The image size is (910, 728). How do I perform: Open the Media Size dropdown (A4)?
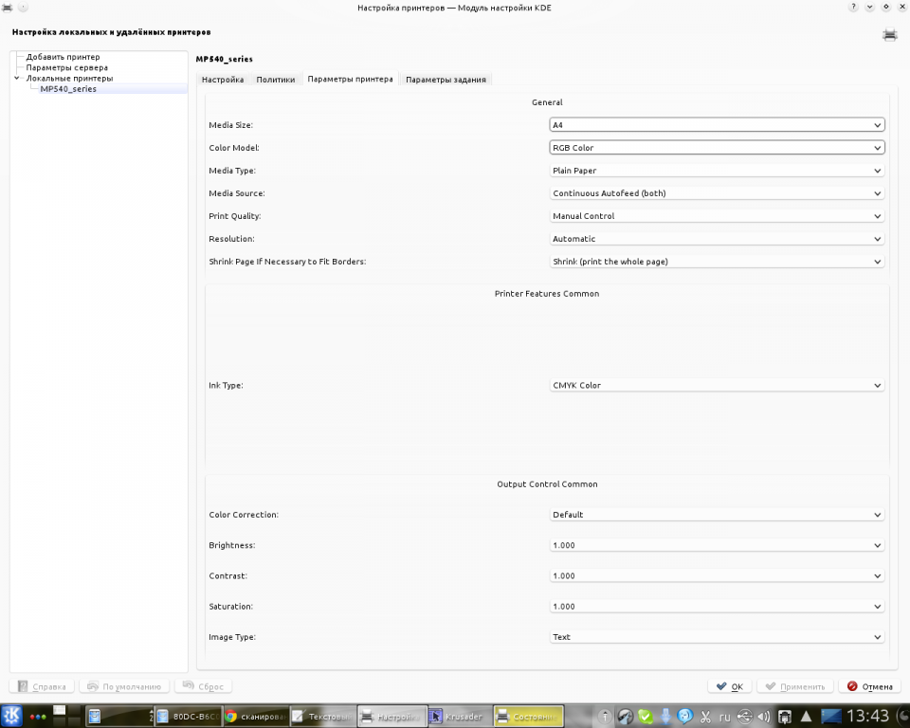click(717, 125)
